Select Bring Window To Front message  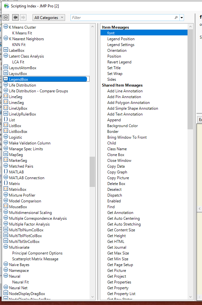point(127,137)
